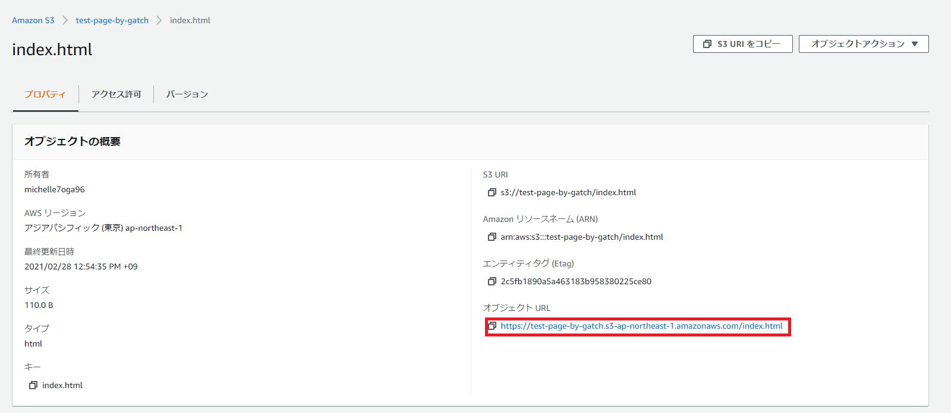Switch to the バージョン tab

(x=187, y=94)
